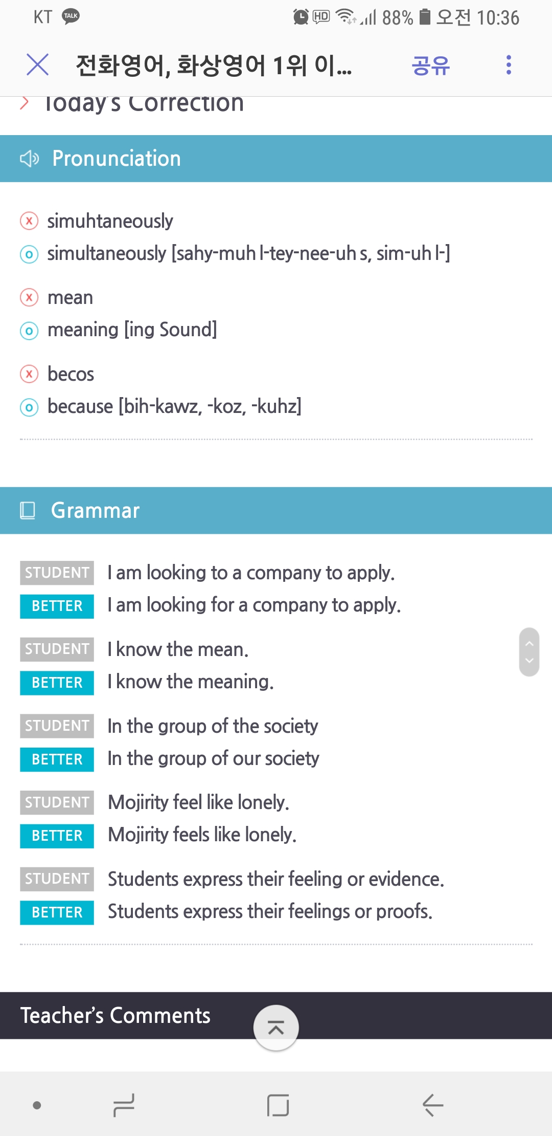Tap the blue circle beside because
The height and width of the screenshot is (1136, 552).
coord(29,407)
